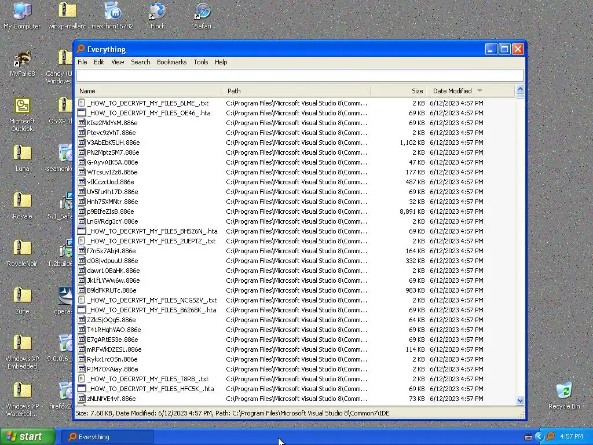Select file name dawr1OBaHK.886e
Image resolution: width=593 pixels, height=445 pixels.
coord(114,271)
